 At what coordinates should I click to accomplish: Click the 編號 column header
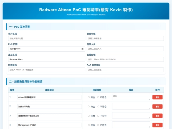point(12,90)
